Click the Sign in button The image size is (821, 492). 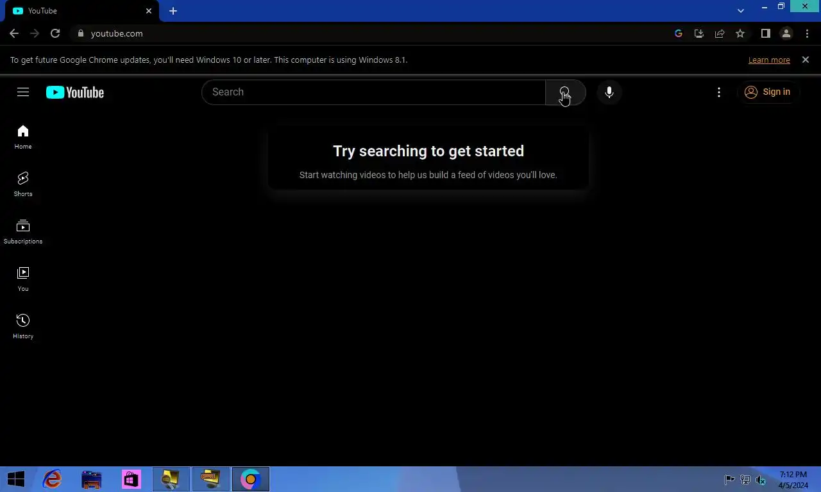point(768,92)
